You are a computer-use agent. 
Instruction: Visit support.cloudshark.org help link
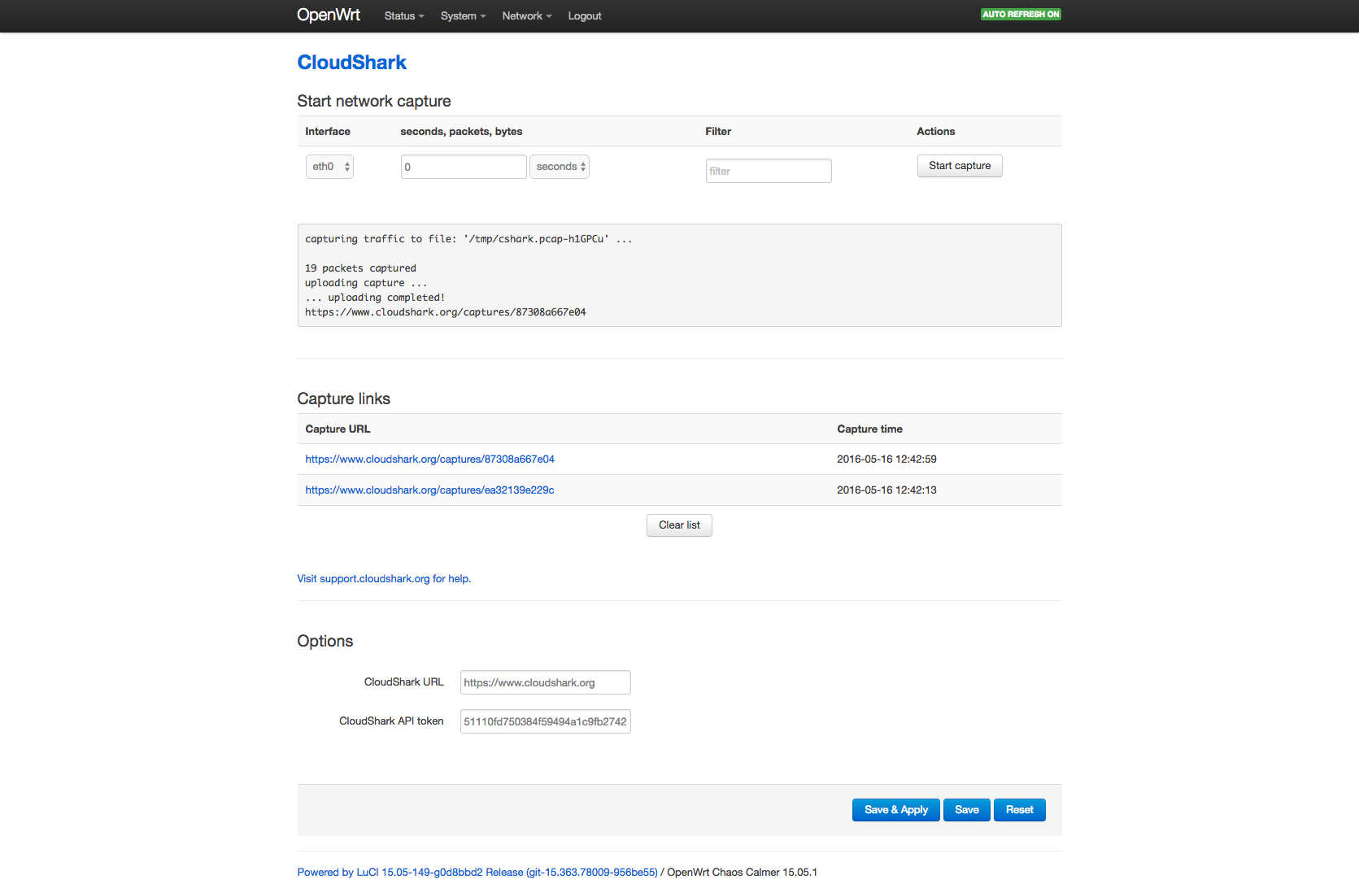[384, 579]
